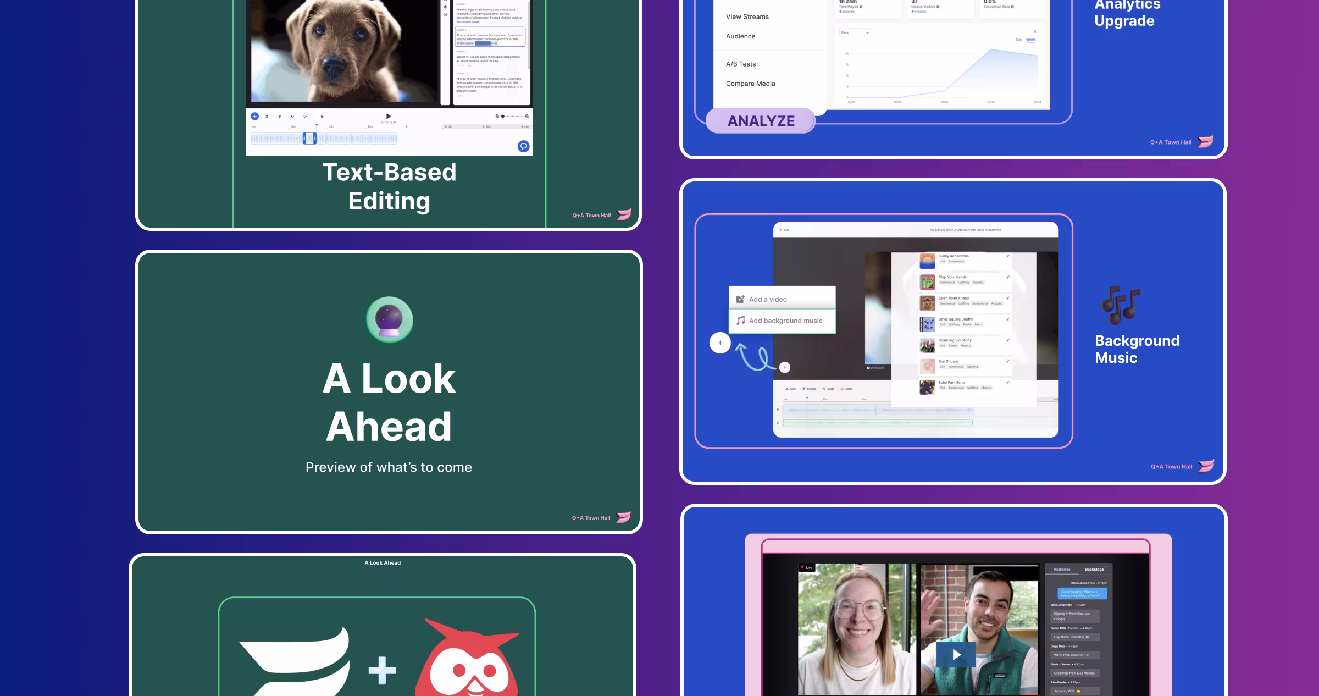The image size is (1319, 696).
Task: Open View Streams in analytics sidebar
Action: [x=747, y=16]
